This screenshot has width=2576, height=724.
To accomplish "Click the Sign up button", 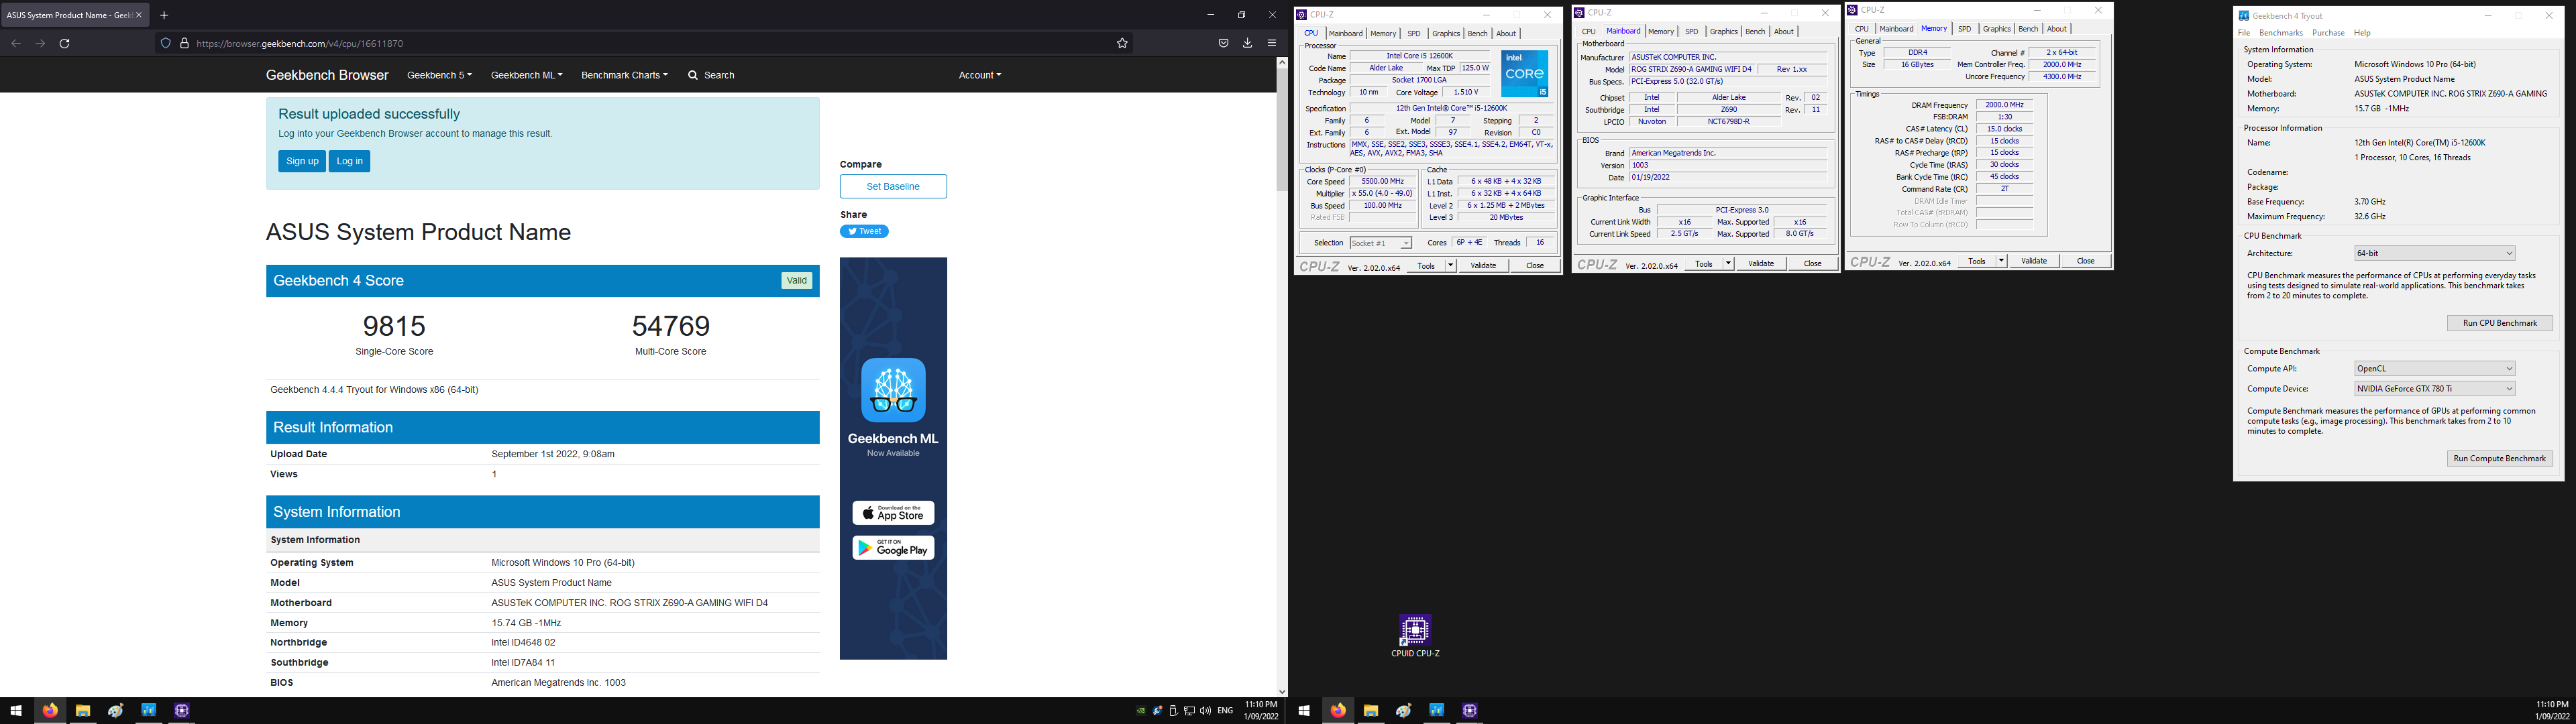I will (302, 161).
